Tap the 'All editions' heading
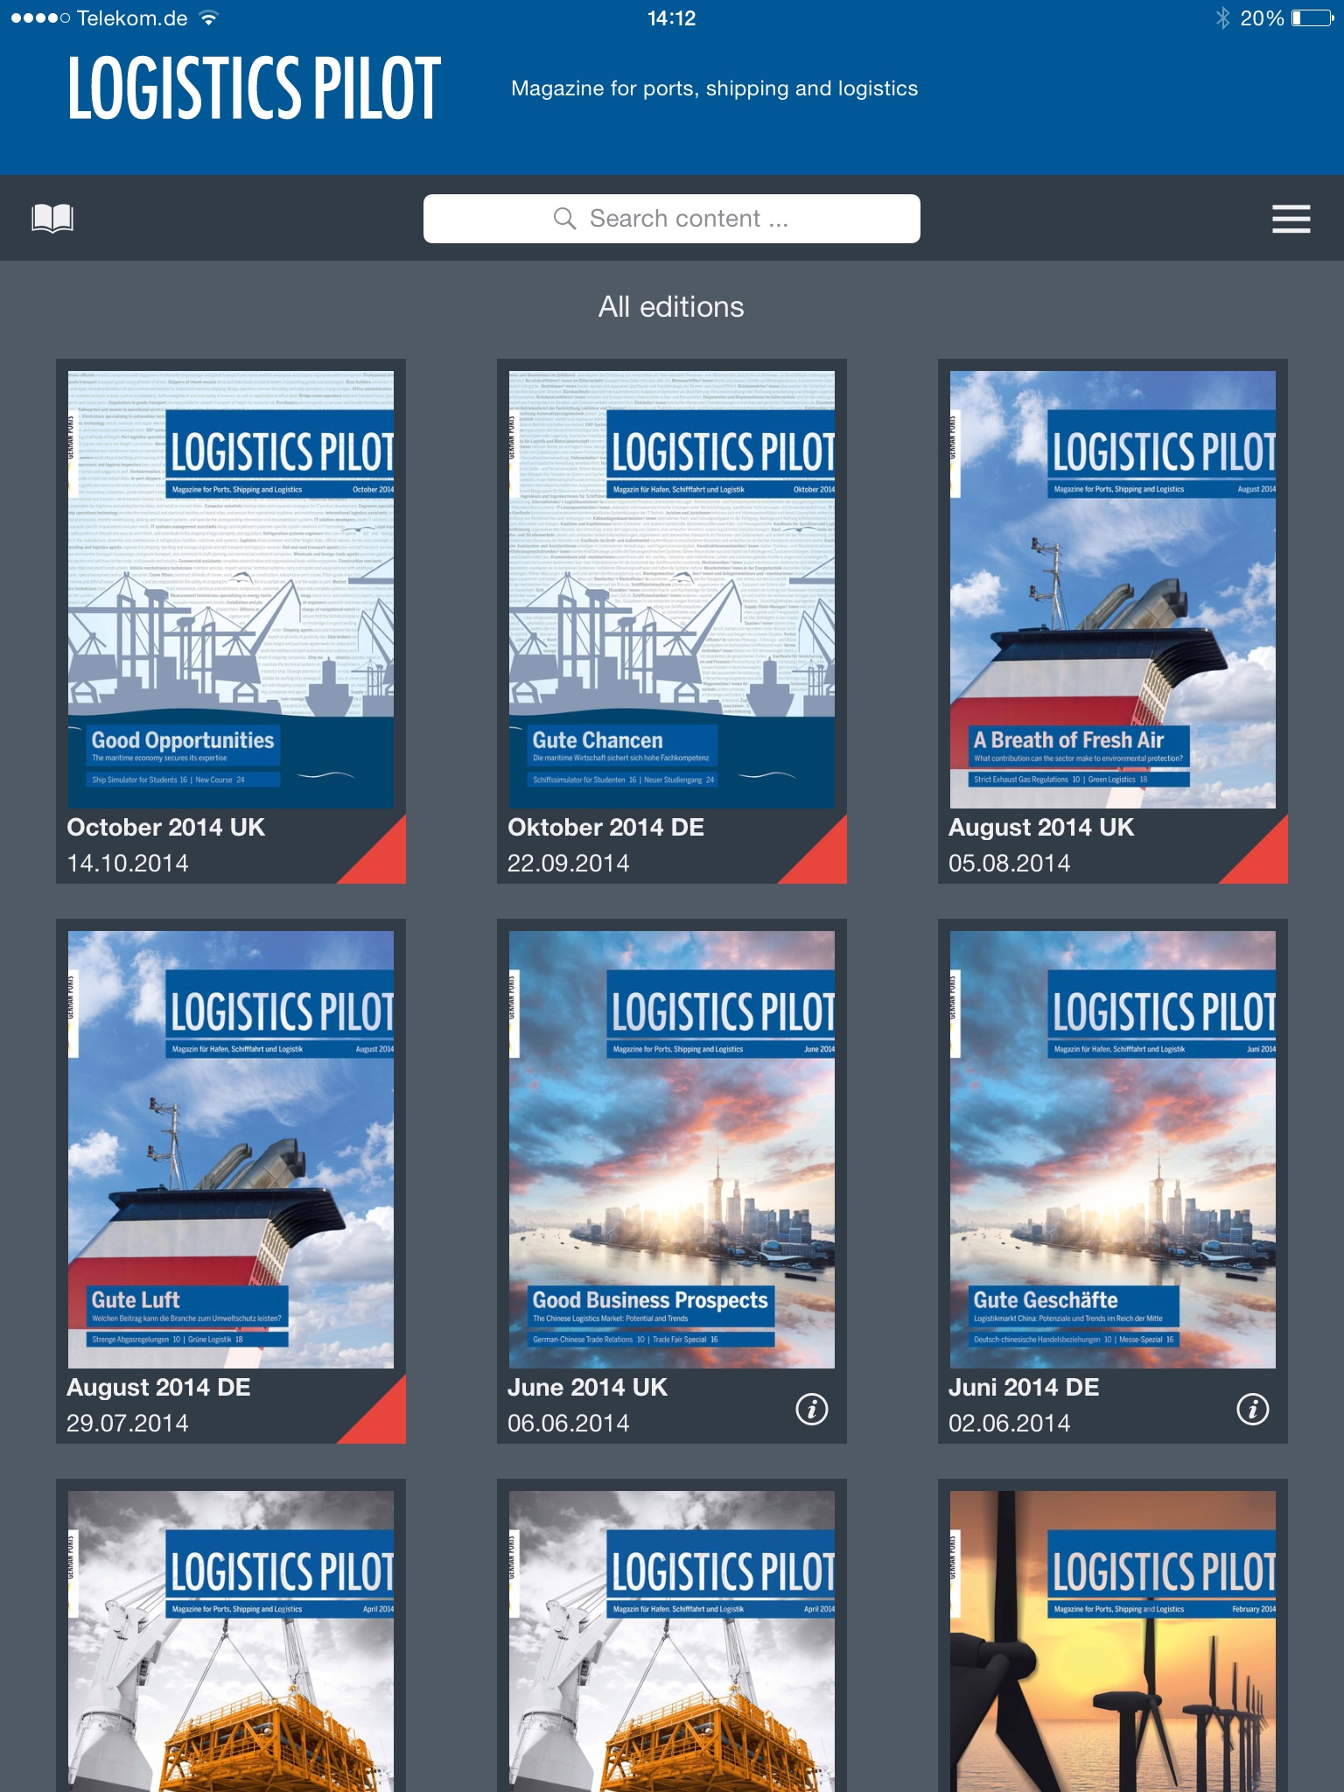 [672, 307]
